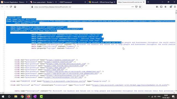This screenshot has width=177, height=99.
Task: Close the Domain Registration tab
Action: [x=27, y=2]
